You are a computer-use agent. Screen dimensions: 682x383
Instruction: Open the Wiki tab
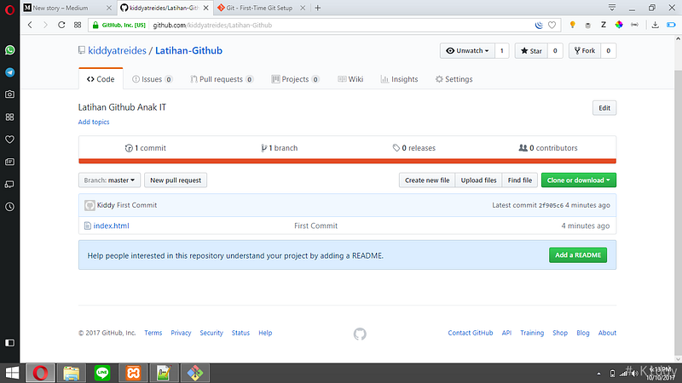[350, 79]
